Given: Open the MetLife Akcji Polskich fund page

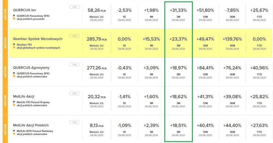Looking at the screenshot, I should point(31,125).
